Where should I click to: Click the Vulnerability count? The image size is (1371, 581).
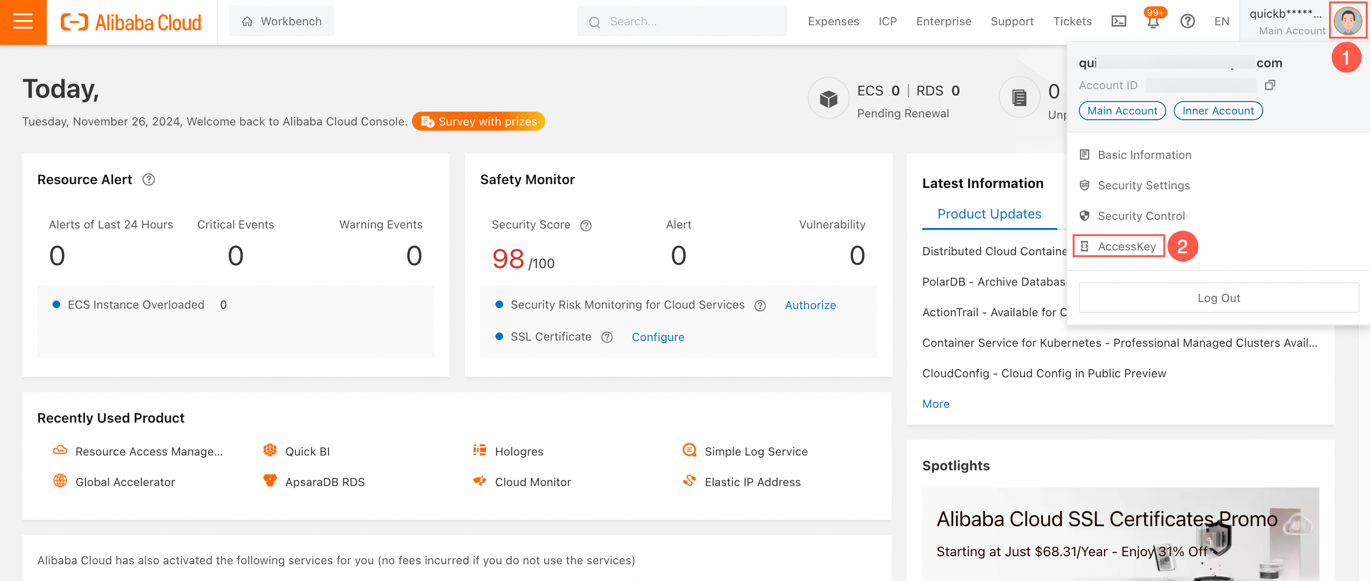[x=857, y=256]
